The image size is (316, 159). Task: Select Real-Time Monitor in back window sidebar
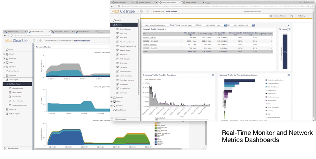click(x=17, y=84)
